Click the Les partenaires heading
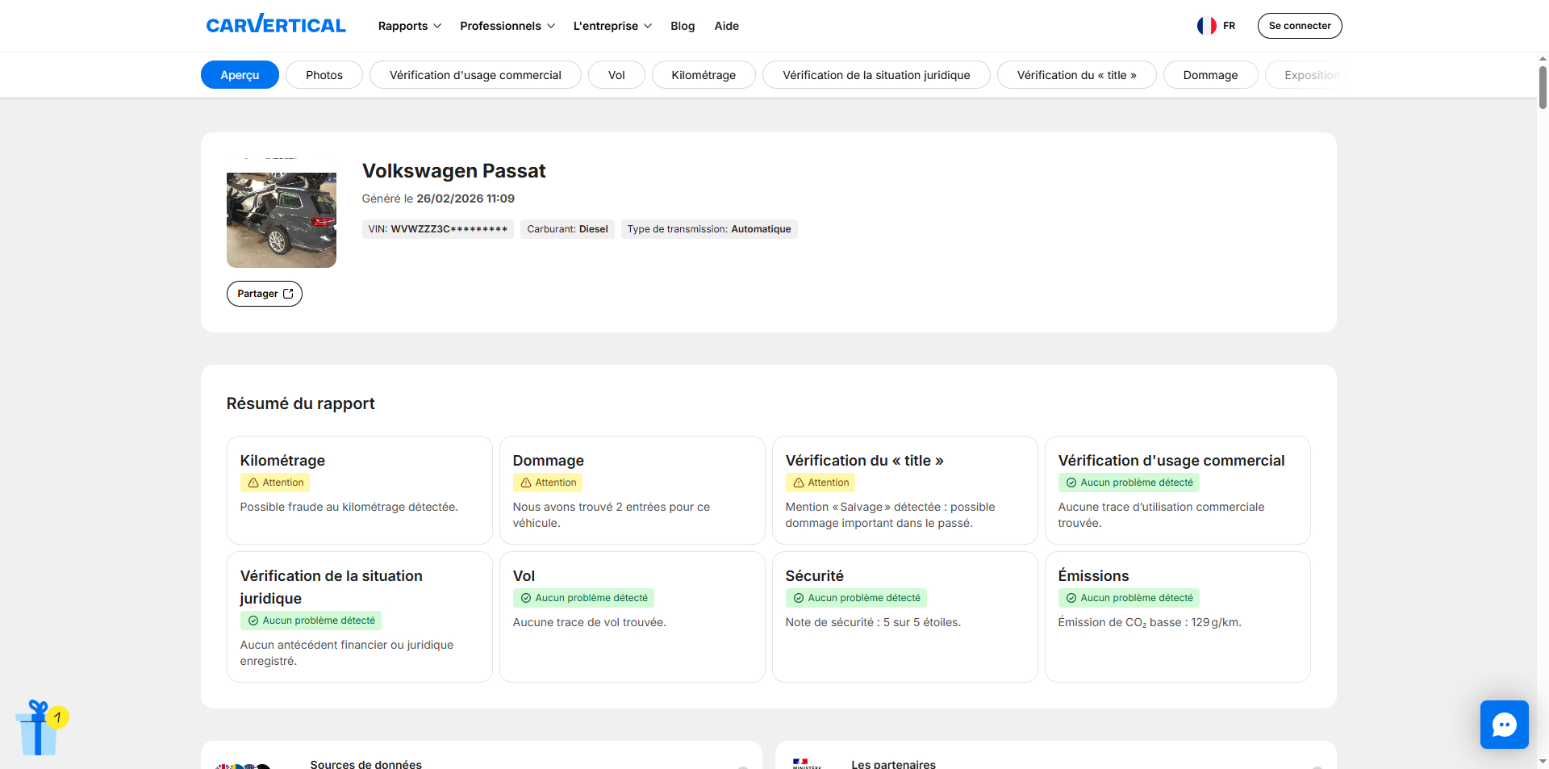Viewport: 1549px width, 769px height. (x=894, y=764)
